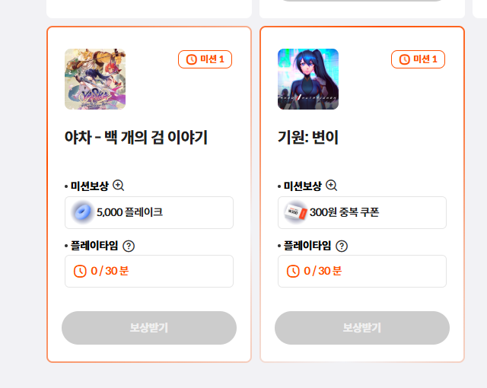Click 보상받기 button for Yasha game
This screenshot has height=388, width=487.
pyautogui.click(x=149, y=328)
